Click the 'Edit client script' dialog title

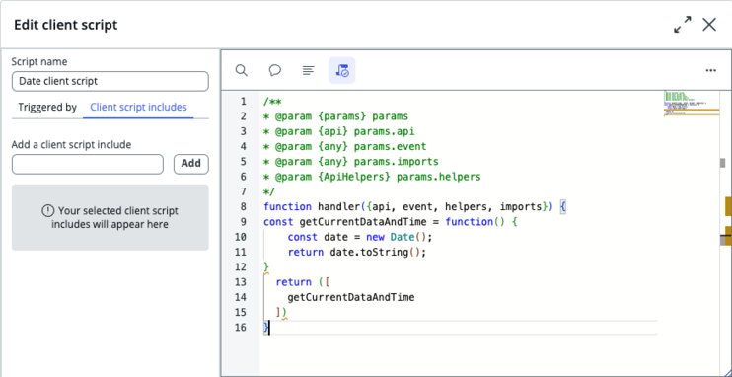tap(66, 25)
